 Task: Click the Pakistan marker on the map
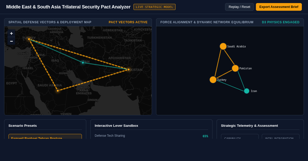[129, 70]
